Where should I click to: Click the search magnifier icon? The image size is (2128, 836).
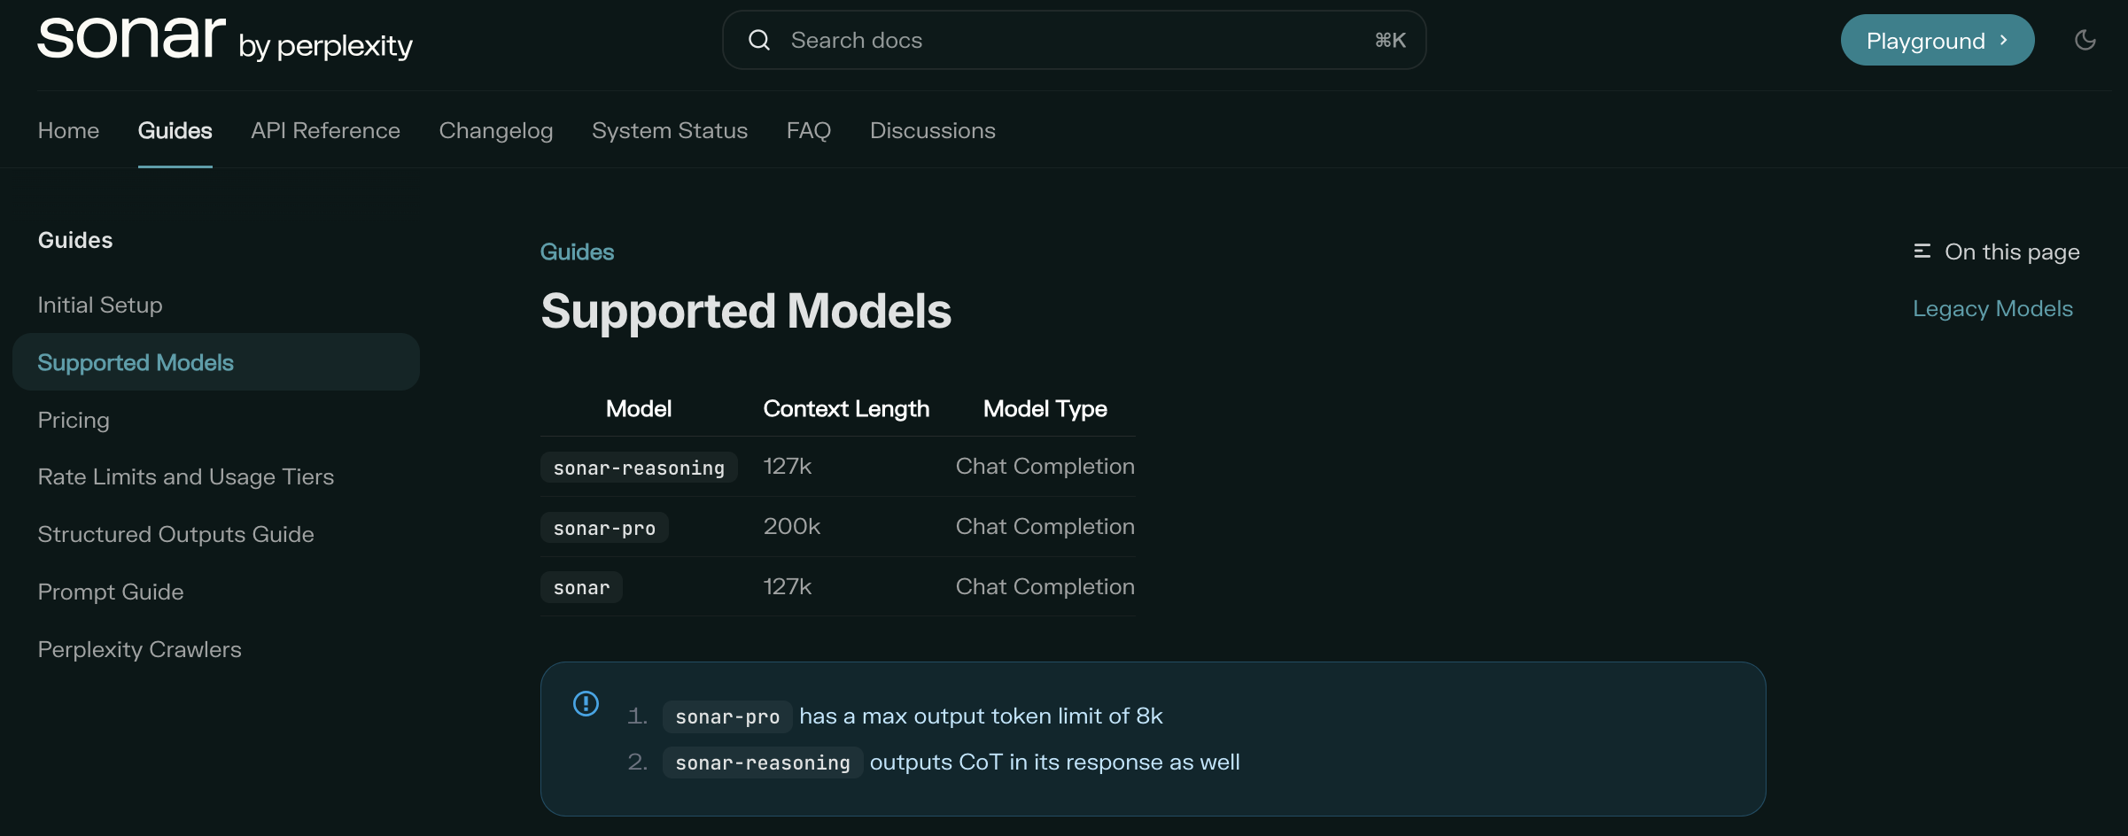[x=759, y=40]
